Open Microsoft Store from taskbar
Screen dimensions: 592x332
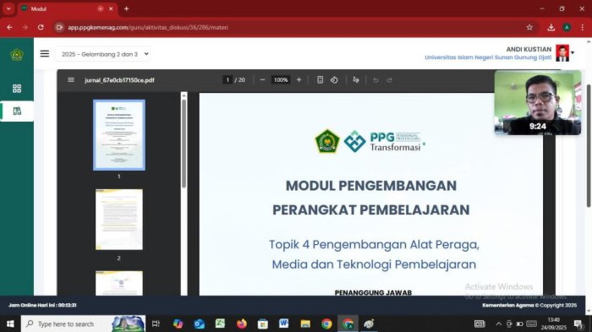(x=263, y=324)
